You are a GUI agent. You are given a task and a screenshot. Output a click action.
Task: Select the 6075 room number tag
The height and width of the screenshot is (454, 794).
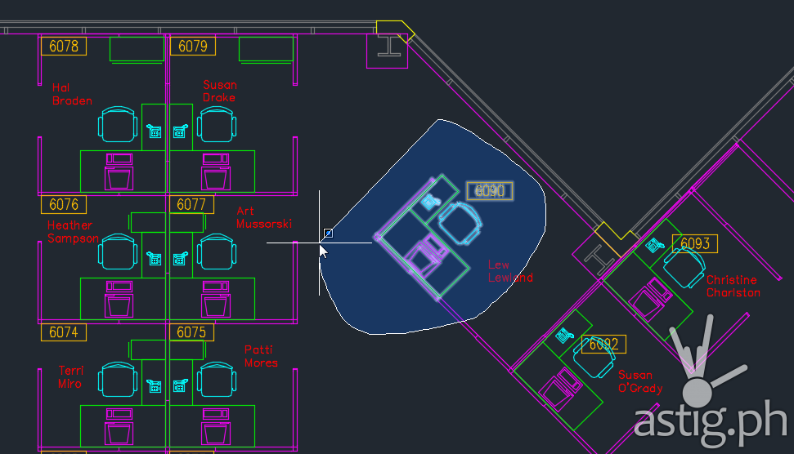(x=191, y=332)
